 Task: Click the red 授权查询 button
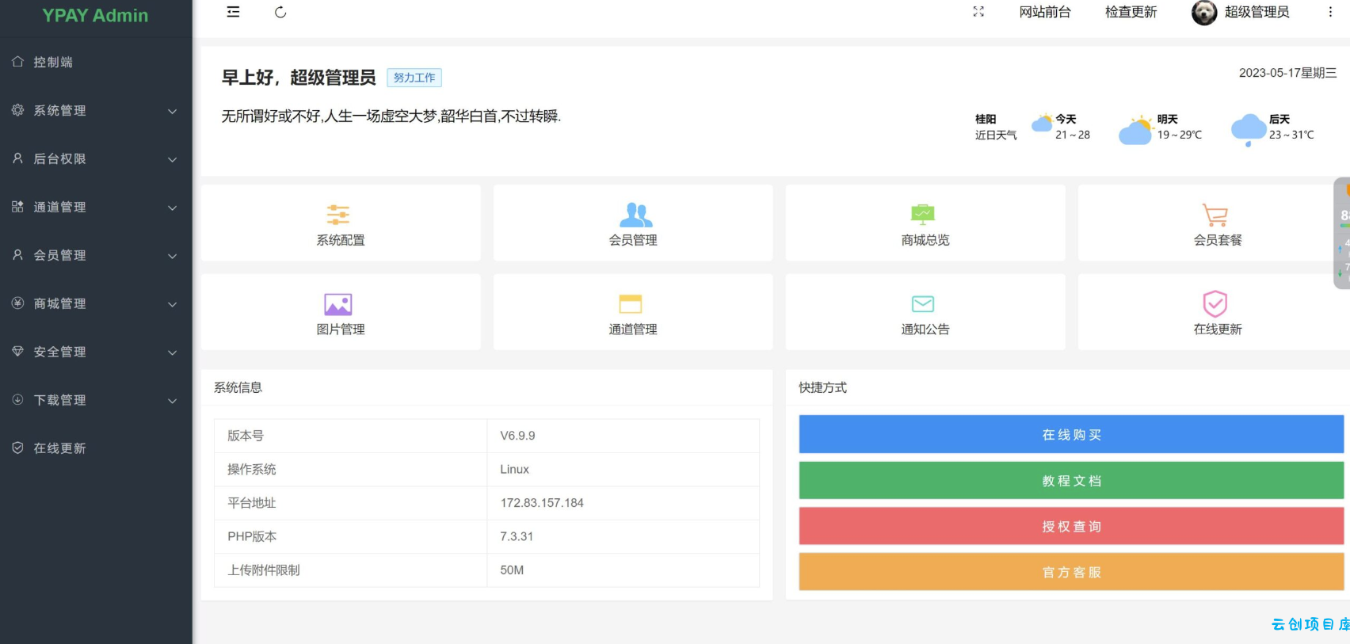tap(1071, 526)
